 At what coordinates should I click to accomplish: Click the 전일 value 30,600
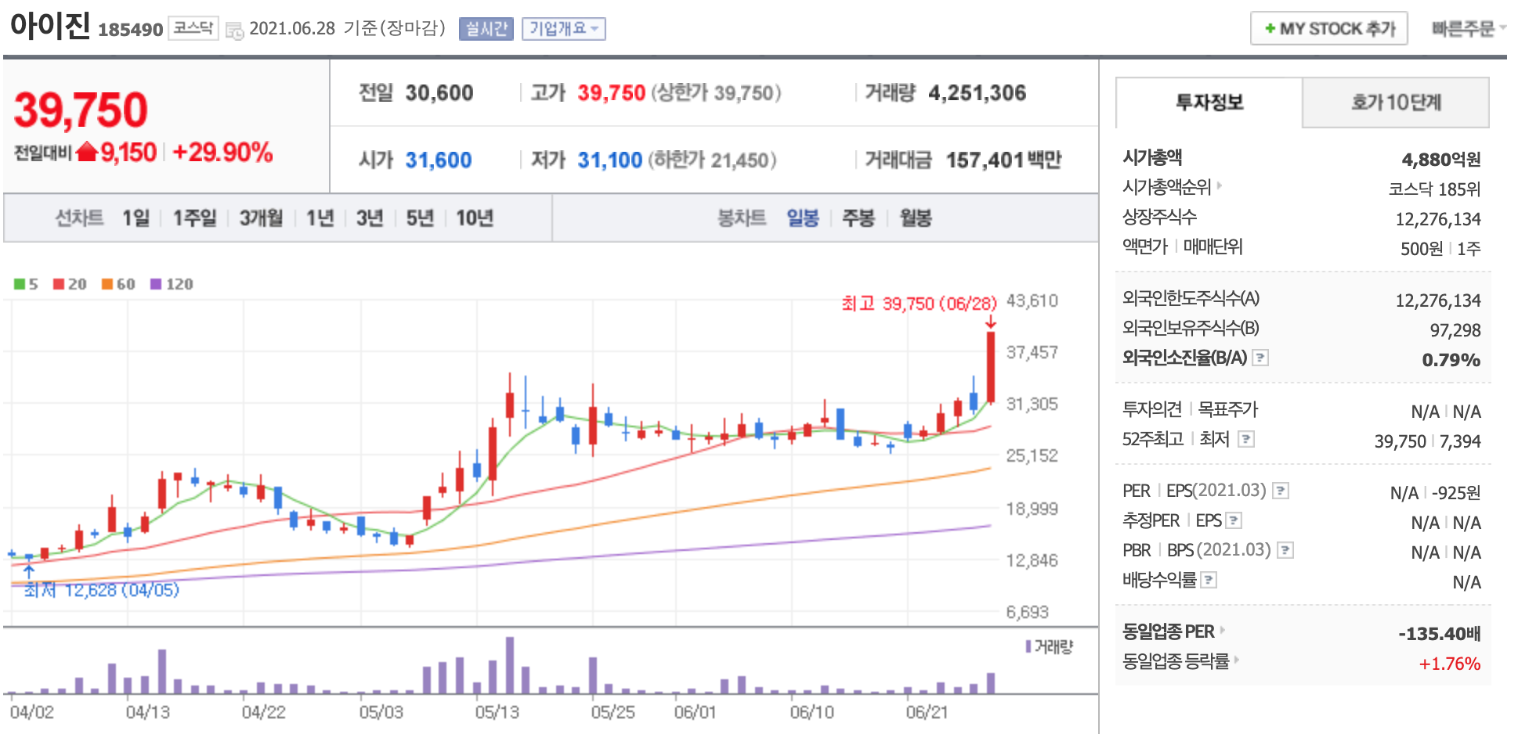pos(439,93)
